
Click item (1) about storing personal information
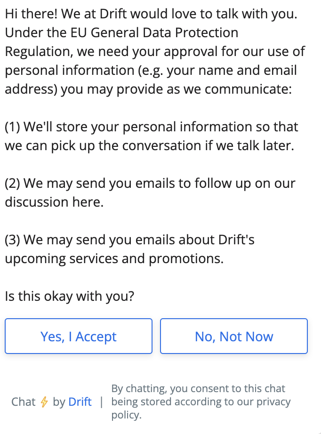[x=151, y=127]
